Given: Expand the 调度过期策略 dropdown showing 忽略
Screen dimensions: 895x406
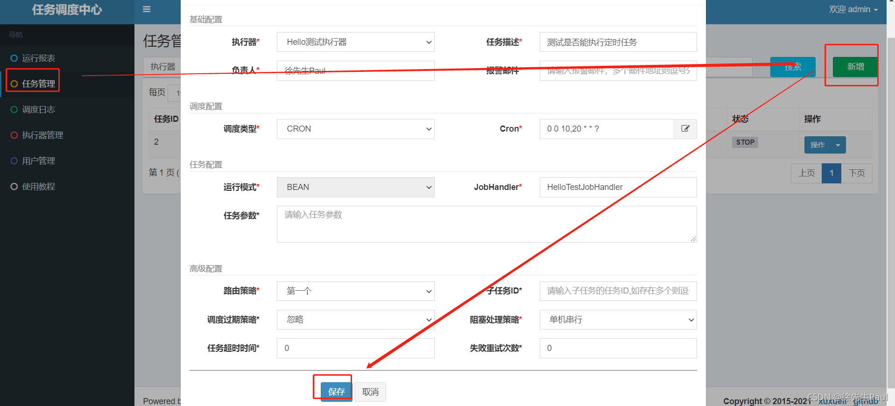Looking at the screenshot, I should click(x=356, y=320).
